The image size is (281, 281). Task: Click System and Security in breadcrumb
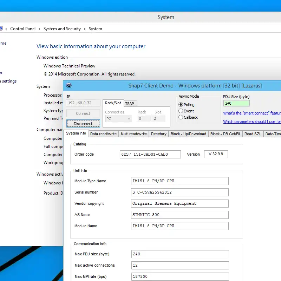coord(62,29)
